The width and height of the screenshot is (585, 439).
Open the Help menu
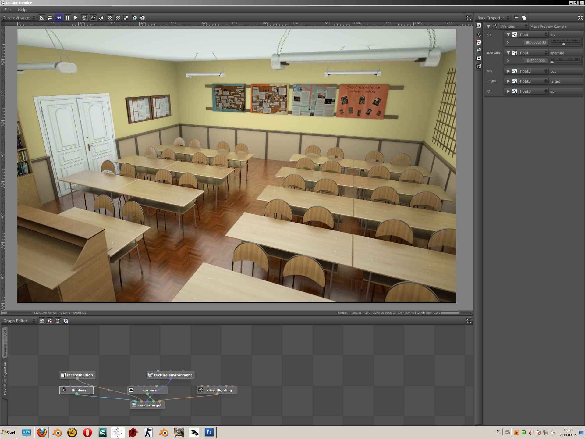point(22,9)
